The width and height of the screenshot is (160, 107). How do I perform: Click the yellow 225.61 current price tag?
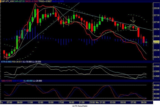(x=156, y=42)
